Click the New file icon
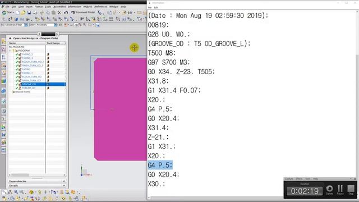The width and height of the screenshot is (359, 202). [17, 12]
